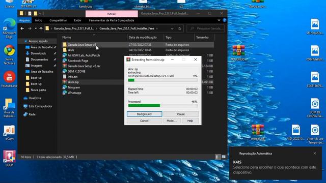Image resolution: width=326 pixels, height=183 pixels.
Task: Select 53d313b79 image file on desktop
Action: coord(315,79)
